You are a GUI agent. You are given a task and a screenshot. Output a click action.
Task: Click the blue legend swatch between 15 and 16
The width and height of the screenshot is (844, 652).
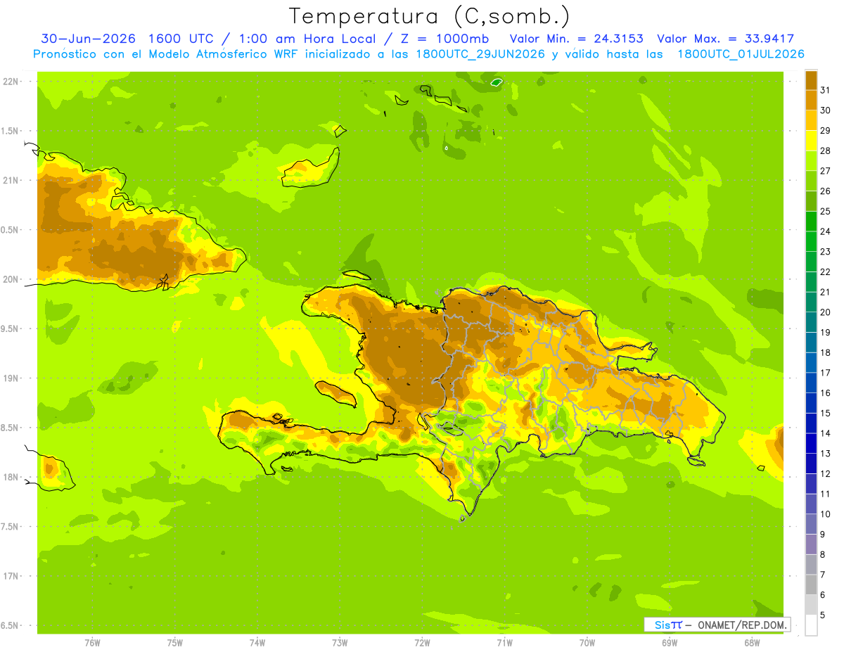click(811, 403)
